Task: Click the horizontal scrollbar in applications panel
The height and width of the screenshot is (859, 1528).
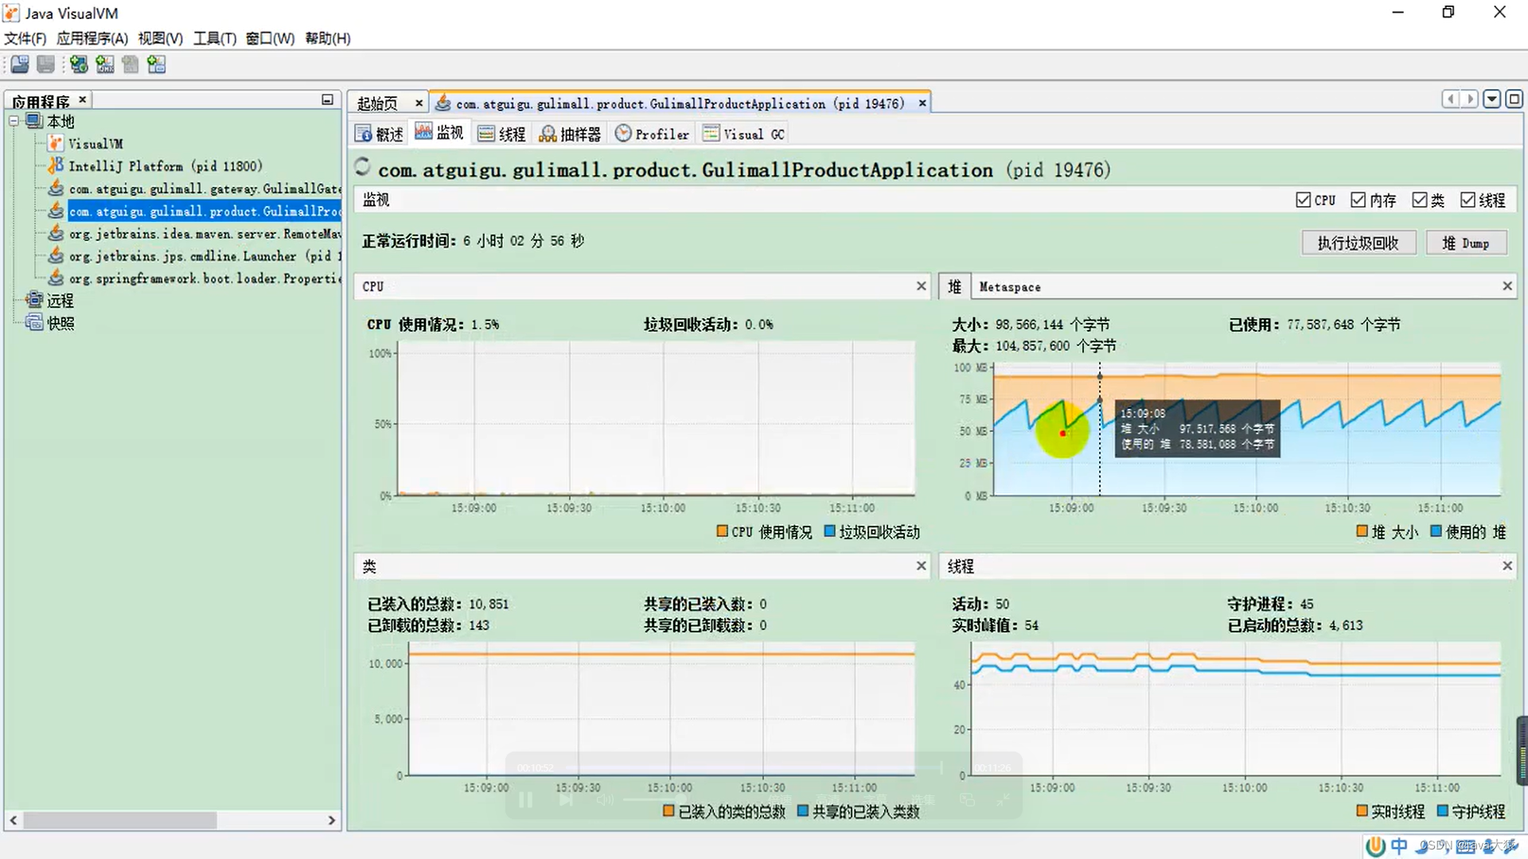Action: (119, 820)
